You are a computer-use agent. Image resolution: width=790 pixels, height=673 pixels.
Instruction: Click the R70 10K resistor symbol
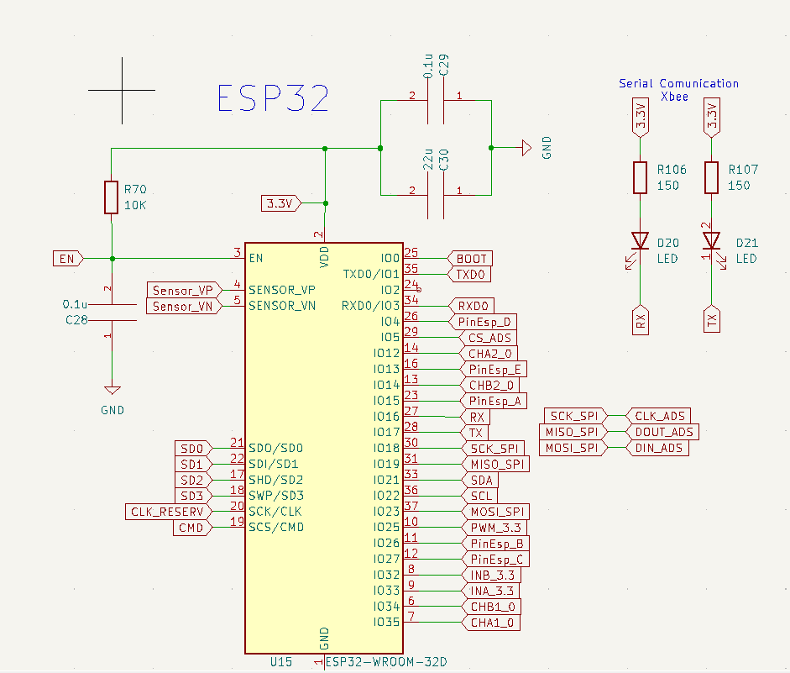pyautogui.click(x=112, y=196)
